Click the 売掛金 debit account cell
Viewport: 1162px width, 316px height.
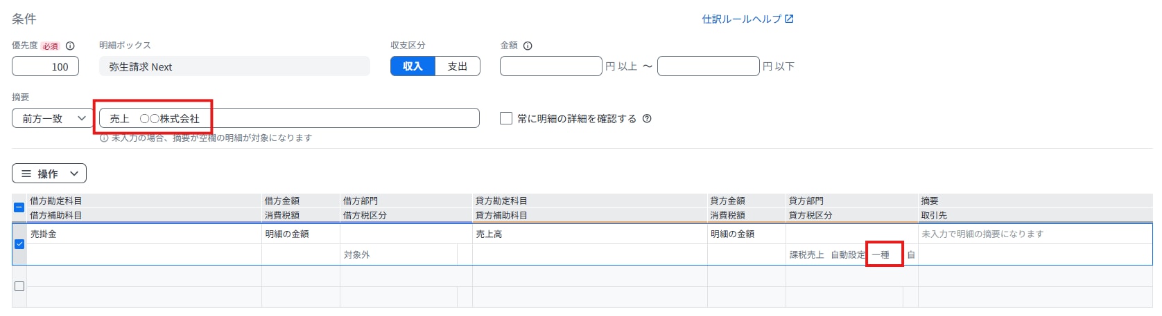144,234
